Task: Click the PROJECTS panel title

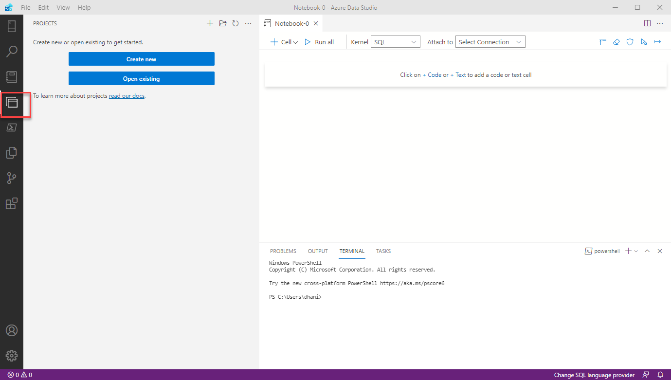Action: [x=45, y=23]
